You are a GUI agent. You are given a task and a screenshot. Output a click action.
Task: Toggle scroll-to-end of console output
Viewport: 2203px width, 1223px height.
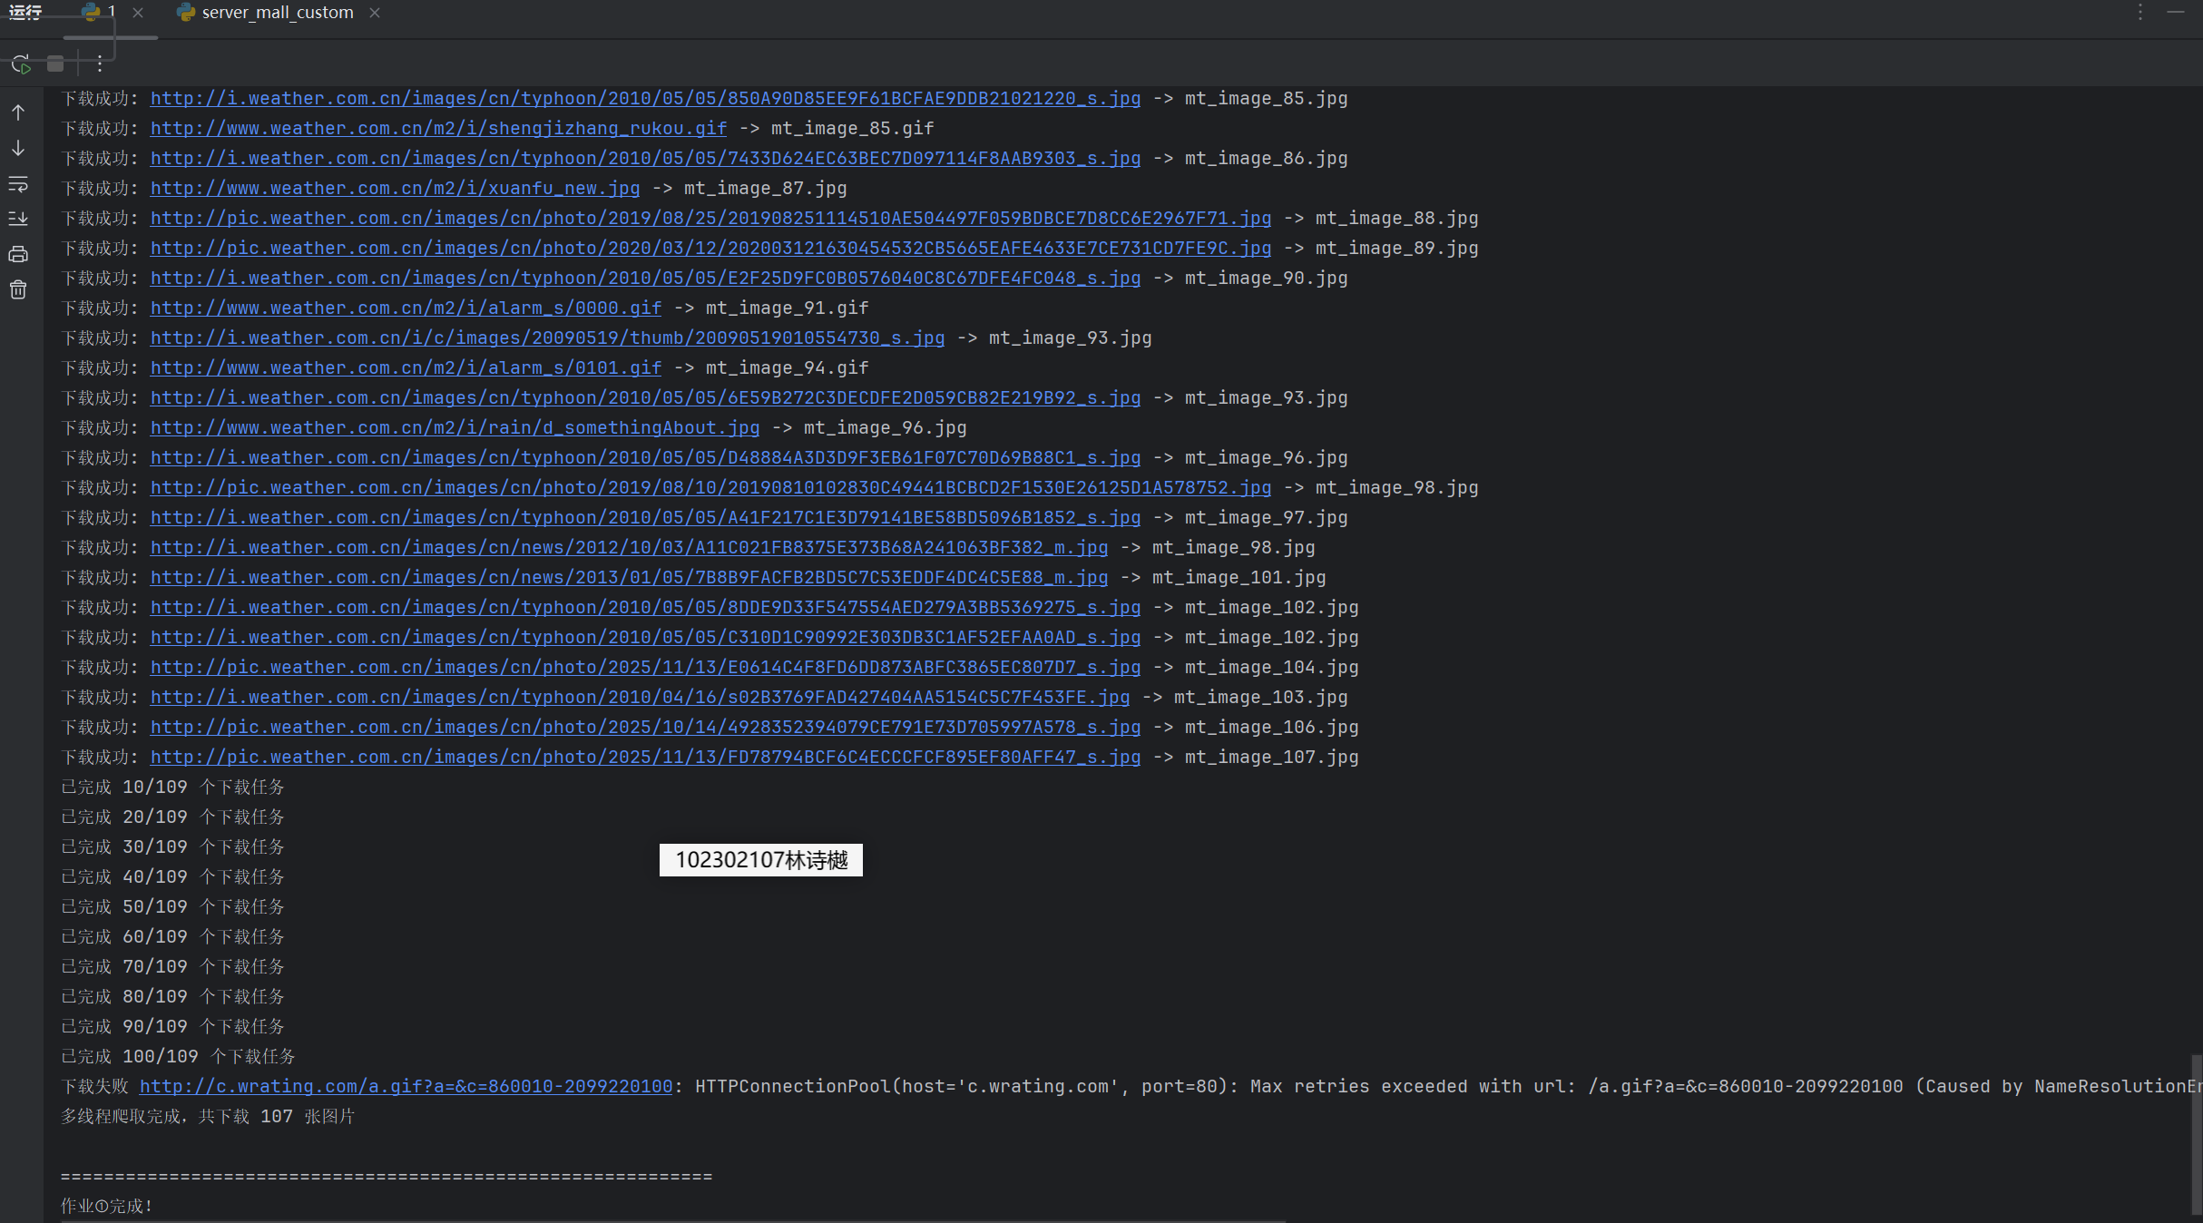(x=18, y=219)
